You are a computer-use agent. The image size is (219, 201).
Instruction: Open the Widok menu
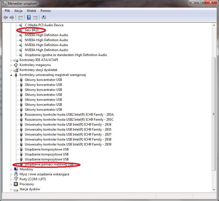[x=31, y=11]
